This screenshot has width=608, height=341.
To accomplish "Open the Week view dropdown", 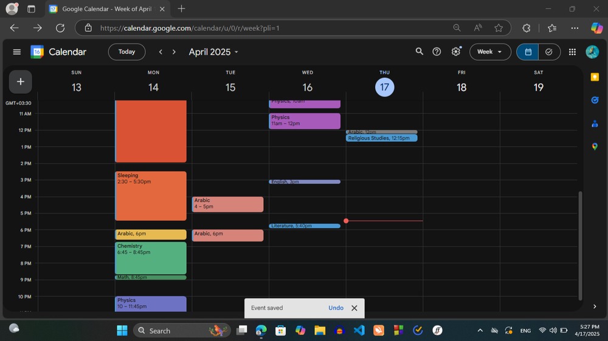I will [x=489, y=52].
